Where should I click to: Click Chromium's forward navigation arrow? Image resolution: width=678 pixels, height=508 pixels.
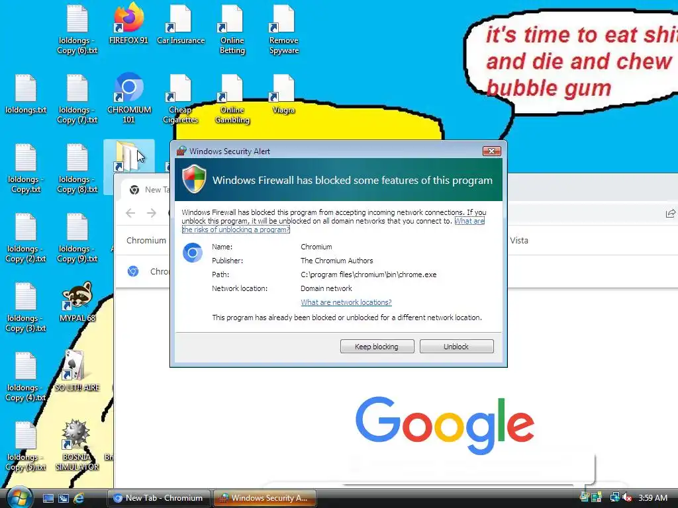[x=152, y=213]
